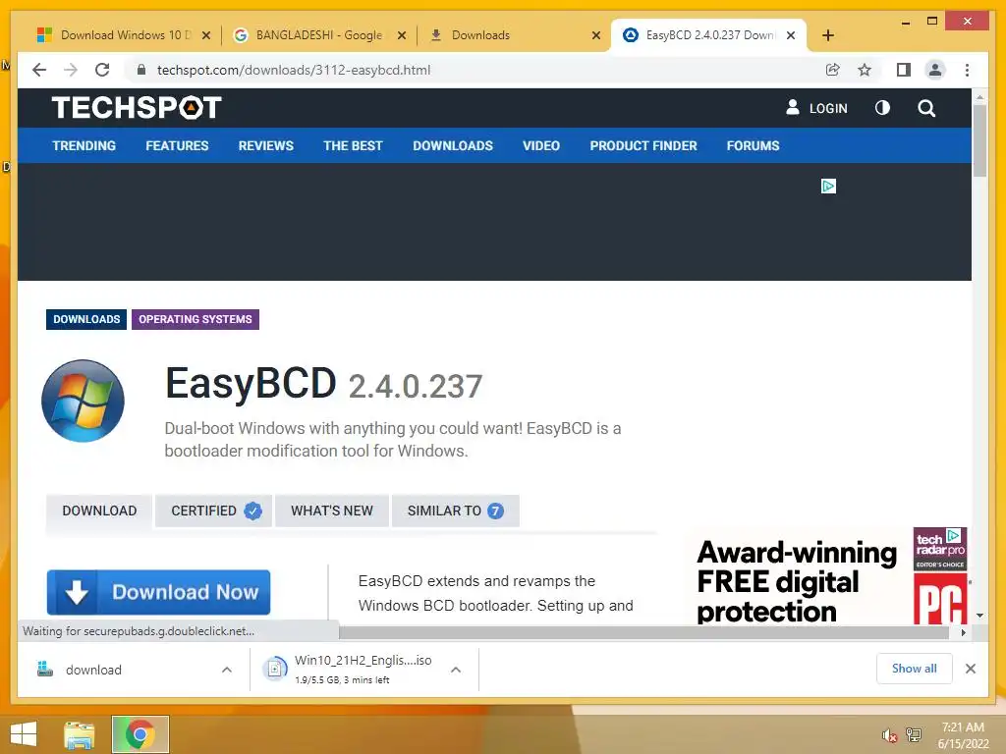Viewport: 1006px width, 754px height.
Task: Click the network tray icon
Action: coord(913,734)
